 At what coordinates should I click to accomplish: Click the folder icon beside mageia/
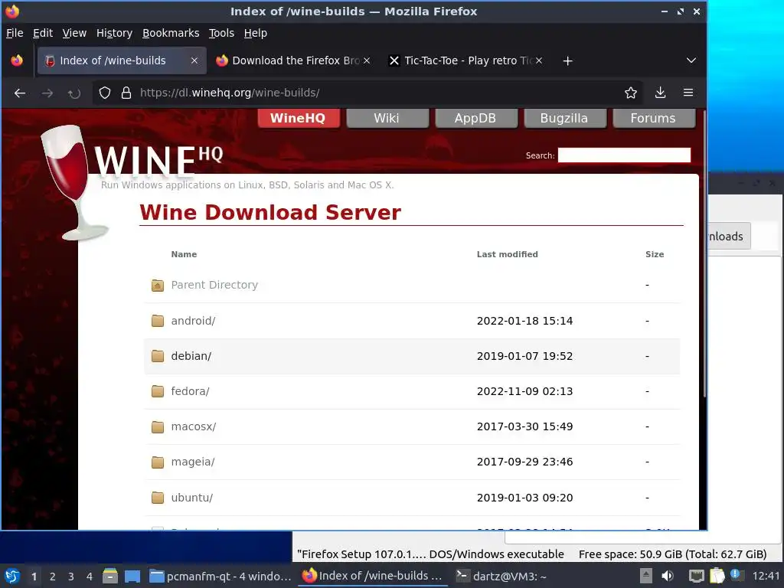[158, 462]
